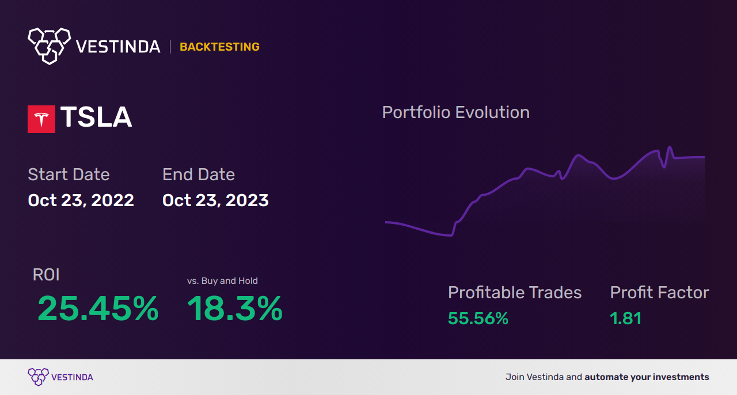Click the vs. Buy and Hold label

[222, 281]
